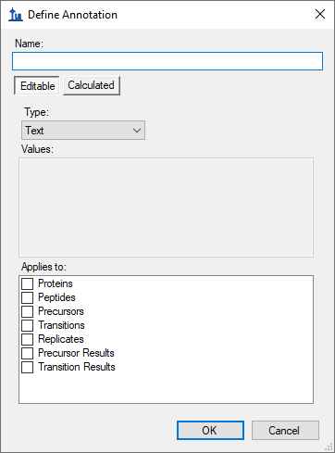335x453 pixels.
Task: Tick the Precursors checkbox
Action: tap(28, 311)
